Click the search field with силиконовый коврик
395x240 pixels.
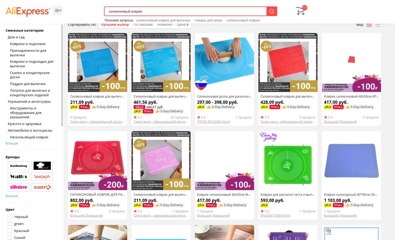tap(185, 11)
